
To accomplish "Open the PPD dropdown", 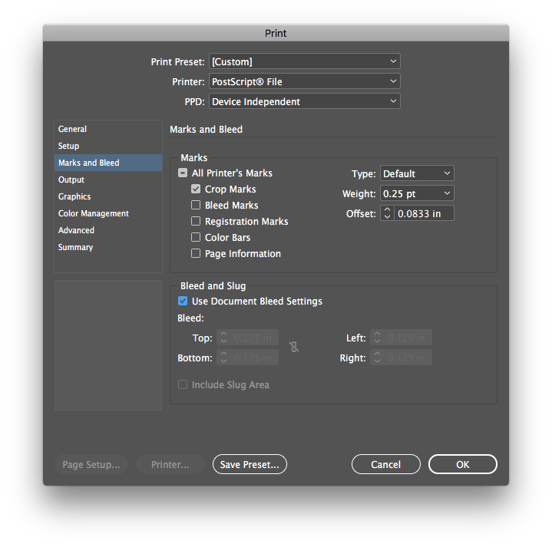I will tap(305, 101).
